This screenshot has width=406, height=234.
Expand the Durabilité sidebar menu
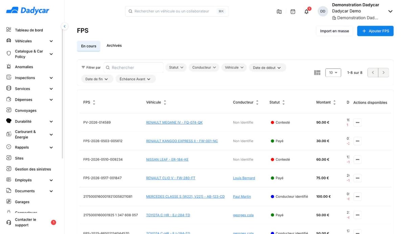click(51, 121)
